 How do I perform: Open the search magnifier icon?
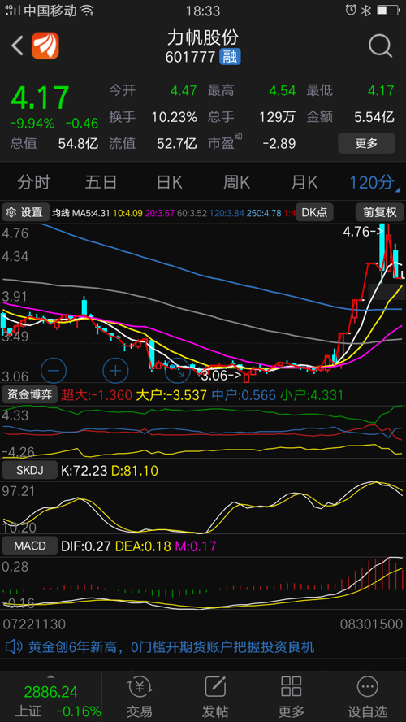(x=380, y=46)
